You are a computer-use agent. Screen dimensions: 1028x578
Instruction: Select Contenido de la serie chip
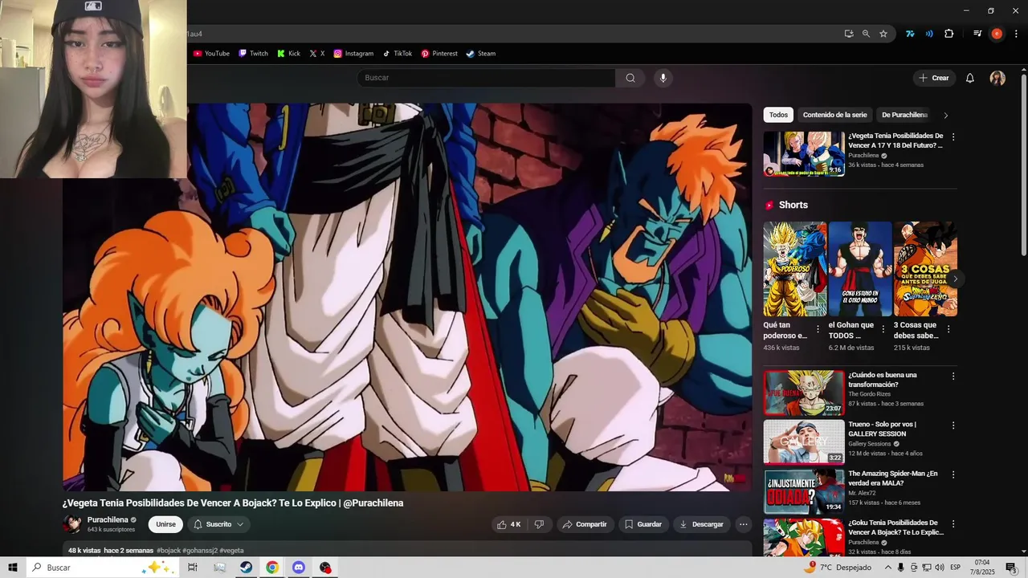click(834, 115)
